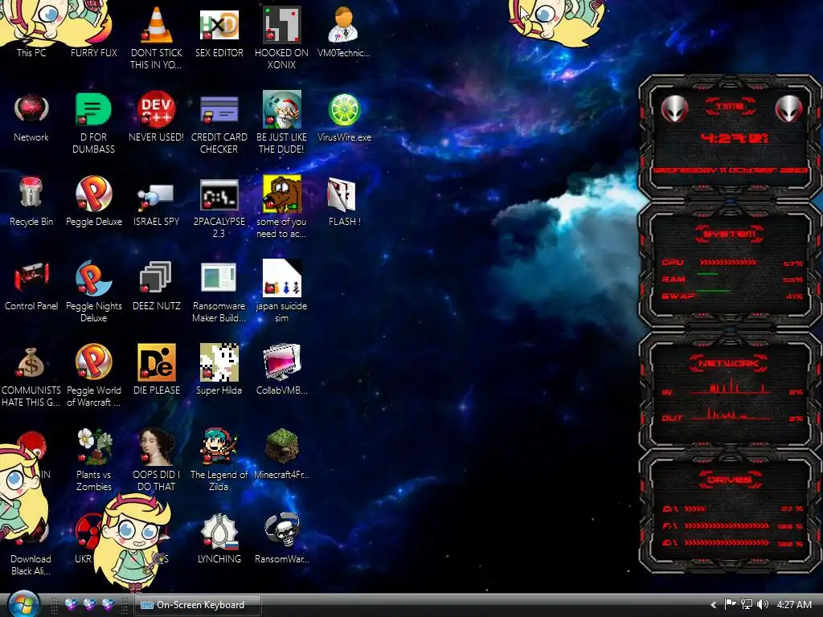
Task: Select the Dev C++ NEVER USED icon
Action: [157, 109]
